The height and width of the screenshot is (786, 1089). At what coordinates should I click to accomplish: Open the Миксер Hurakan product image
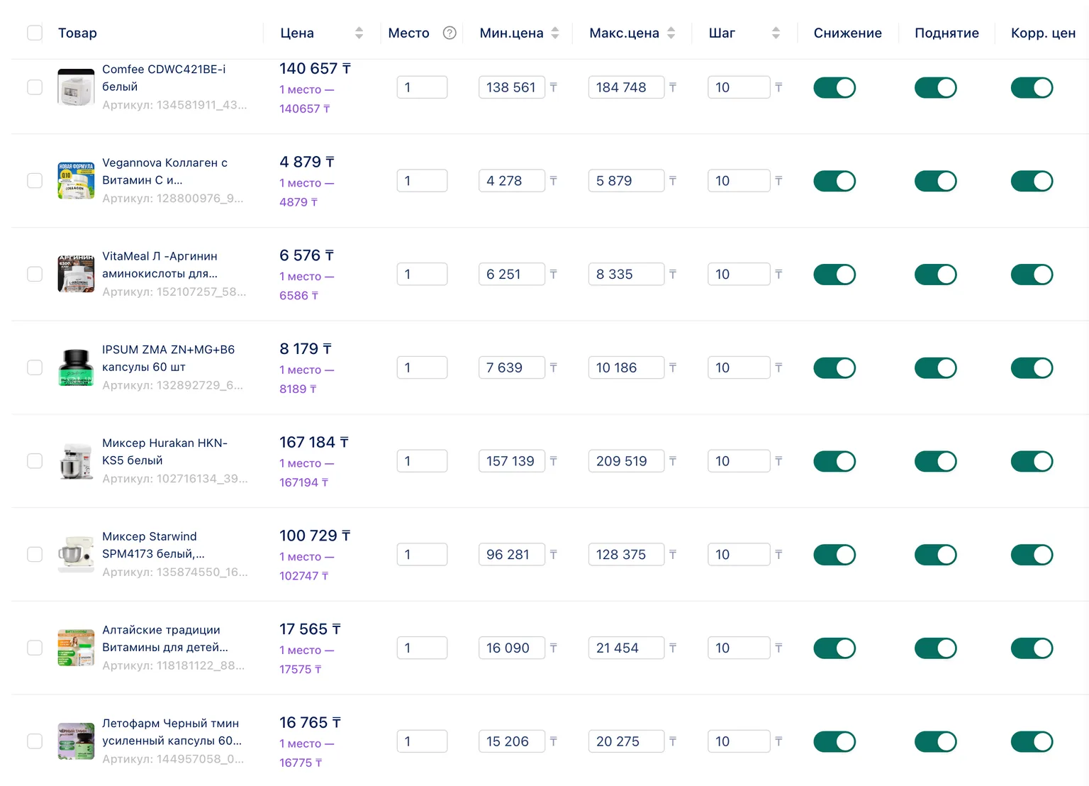(x=76, y=461)
